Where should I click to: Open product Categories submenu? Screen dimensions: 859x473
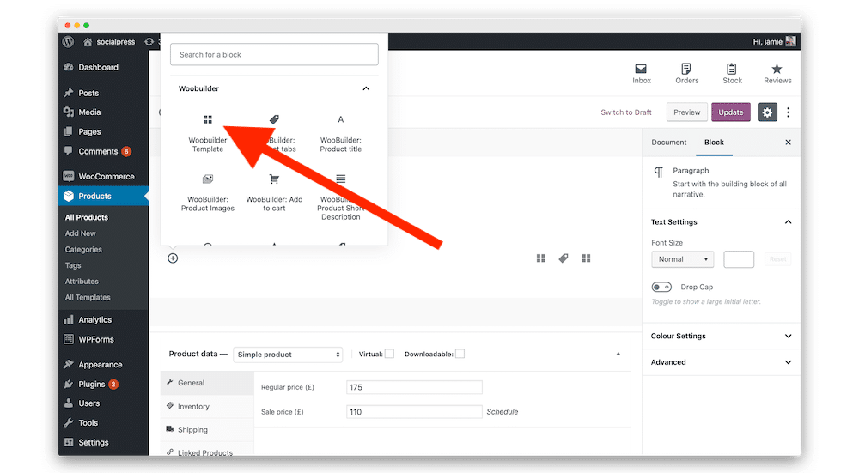83,249
